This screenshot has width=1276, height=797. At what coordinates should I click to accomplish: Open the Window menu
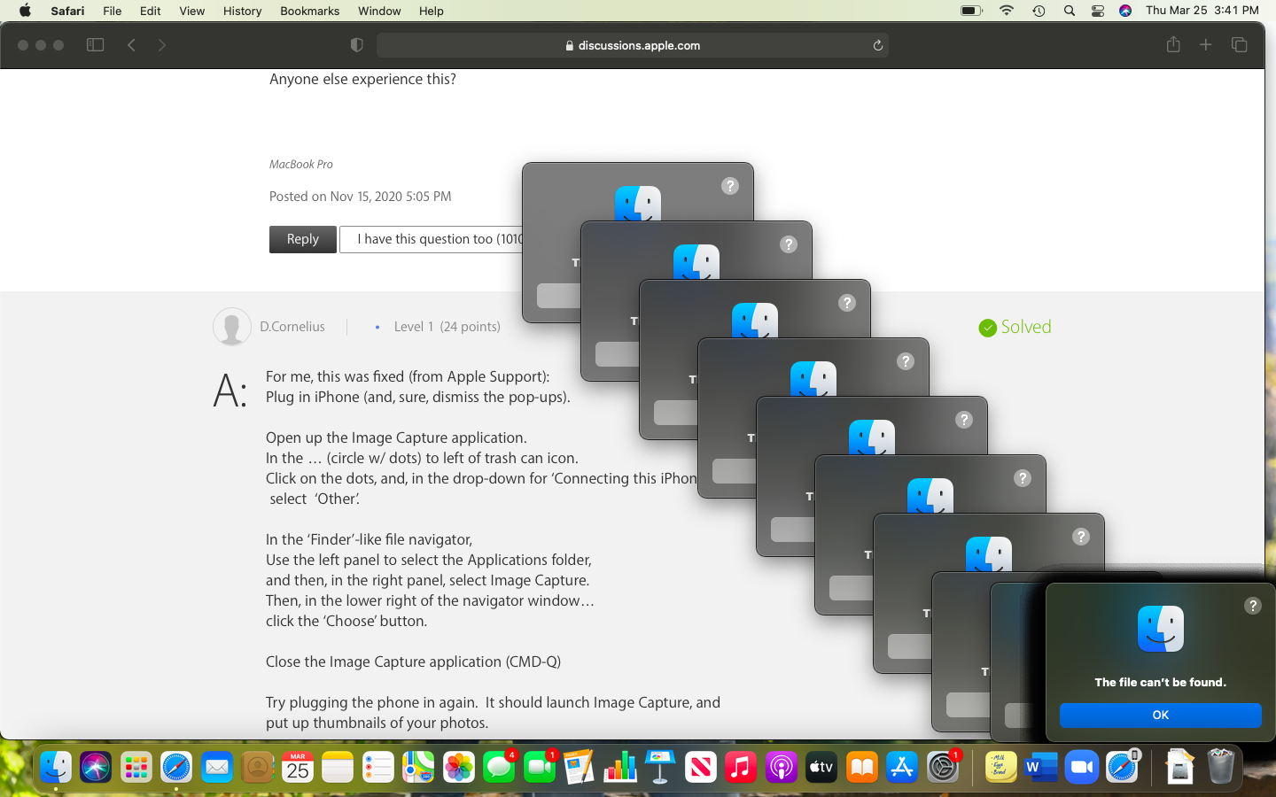pos(379,11)
